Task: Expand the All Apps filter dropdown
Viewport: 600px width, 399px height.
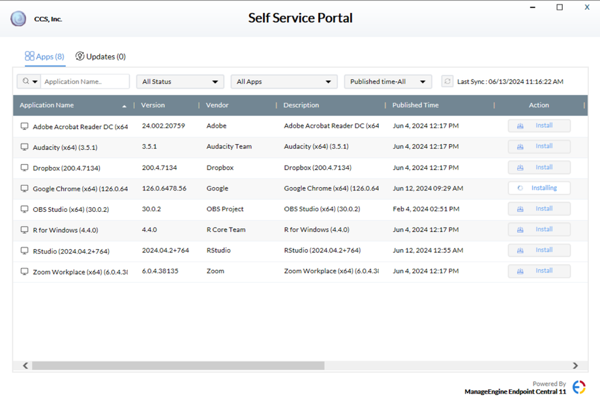Action: 283,81
